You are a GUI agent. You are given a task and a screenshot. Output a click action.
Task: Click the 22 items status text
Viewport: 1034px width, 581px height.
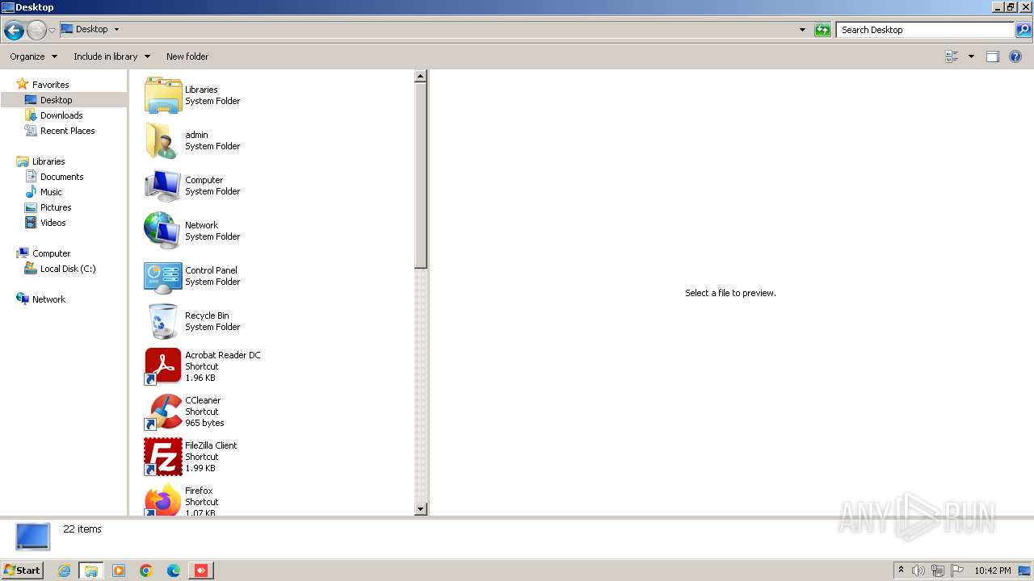[x=82, y=529]
